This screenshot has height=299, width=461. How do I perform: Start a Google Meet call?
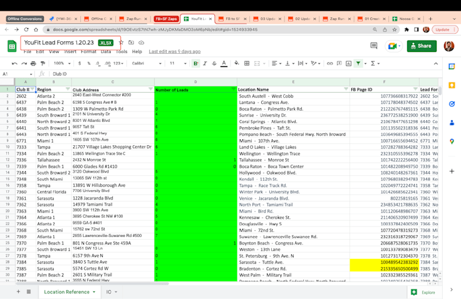tap(394, 46)
